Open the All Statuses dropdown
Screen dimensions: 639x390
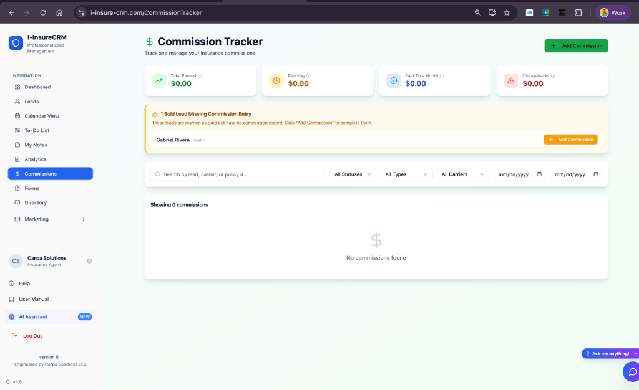(353, 174)
